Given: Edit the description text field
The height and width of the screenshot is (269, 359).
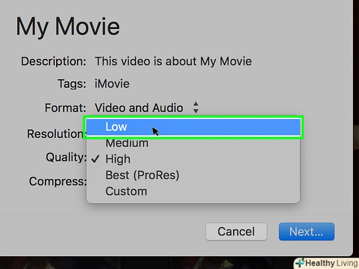Looking at the screenshot, I should click(x=173, y=62).
